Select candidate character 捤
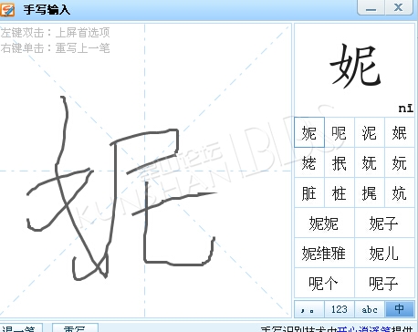The height and width of the screenshot is (332, 418). point(370,192)
